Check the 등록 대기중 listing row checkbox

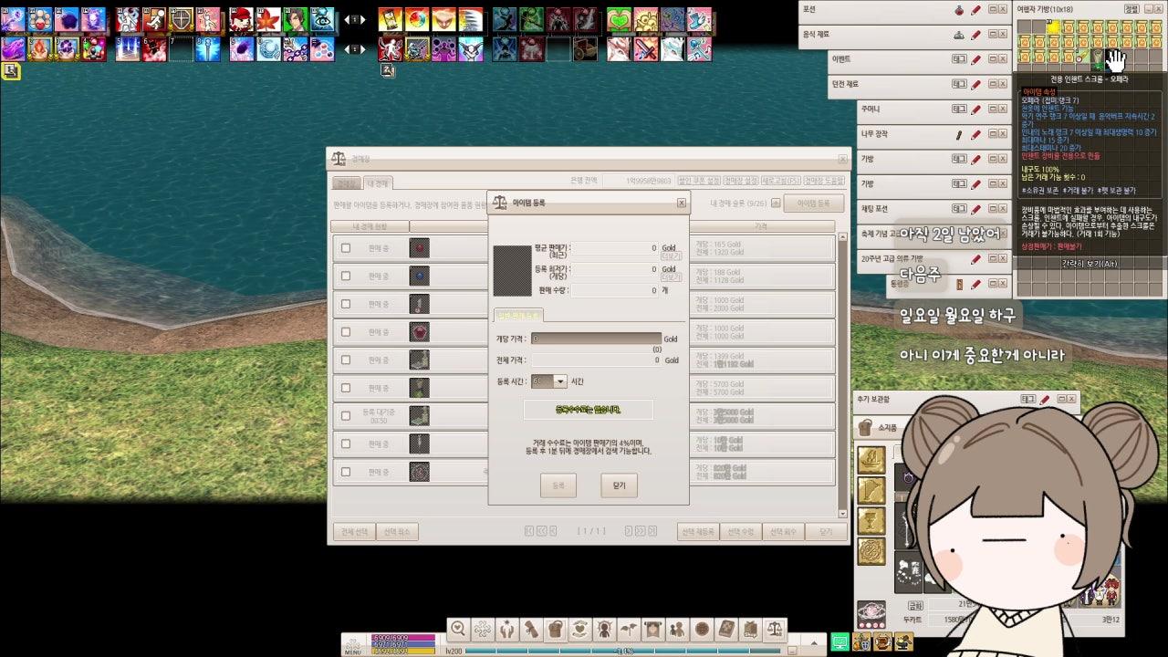pos(346,416)
